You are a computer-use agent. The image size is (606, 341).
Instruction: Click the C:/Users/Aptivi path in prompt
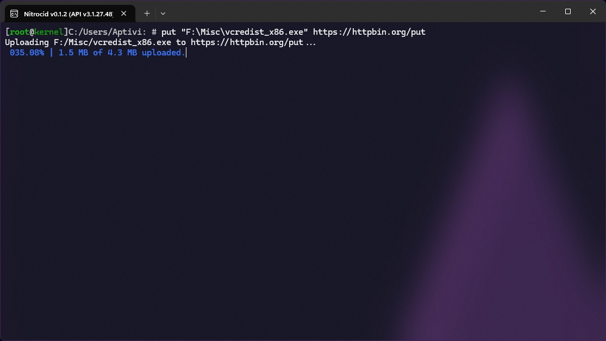pyautogui.click(x=108, y=31)
